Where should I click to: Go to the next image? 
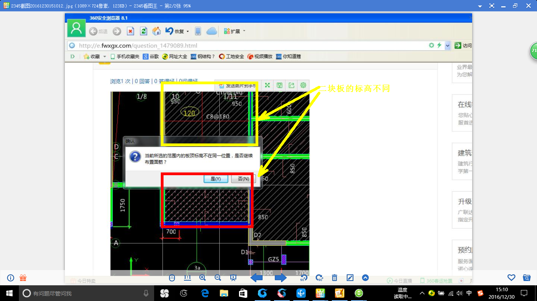[281, 278]
